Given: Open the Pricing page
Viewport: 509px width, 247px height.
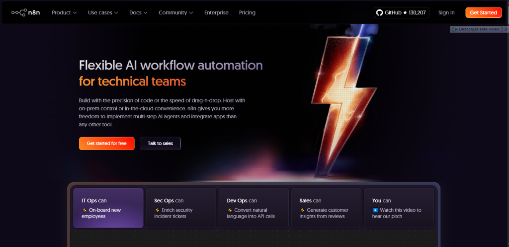Looking at the screenshot, I should [248, 12].
